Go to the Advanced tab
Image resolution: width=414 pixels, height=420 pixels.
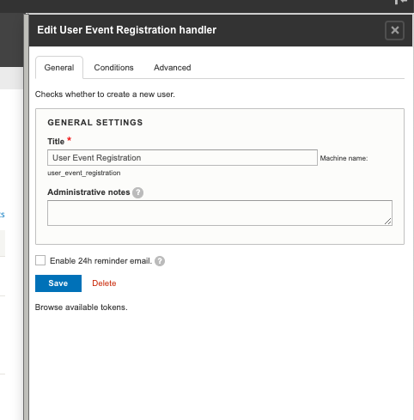click(173, 68)
